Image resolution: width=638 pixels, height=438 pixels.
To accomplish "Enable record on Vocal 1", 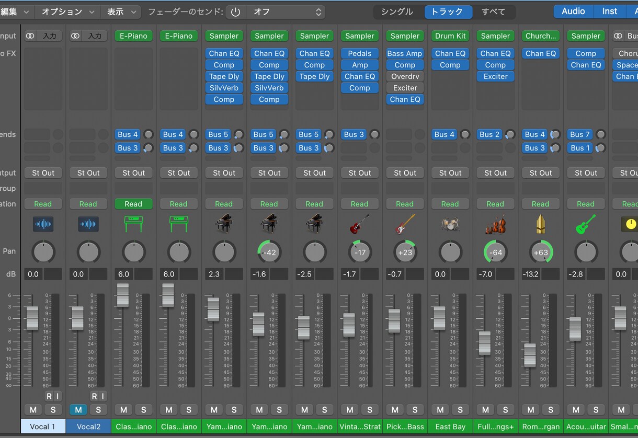I will [49, 396].
